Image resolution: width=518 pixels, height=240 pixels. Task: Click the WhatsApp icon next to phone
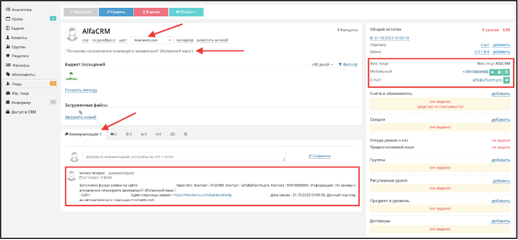(x=499, y=72)
